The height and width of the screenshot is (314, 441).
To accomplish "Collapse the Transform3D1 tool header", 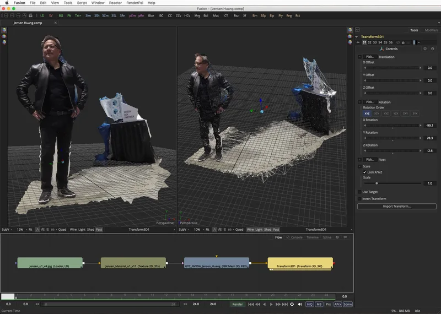I will click(x=357, y=36).
